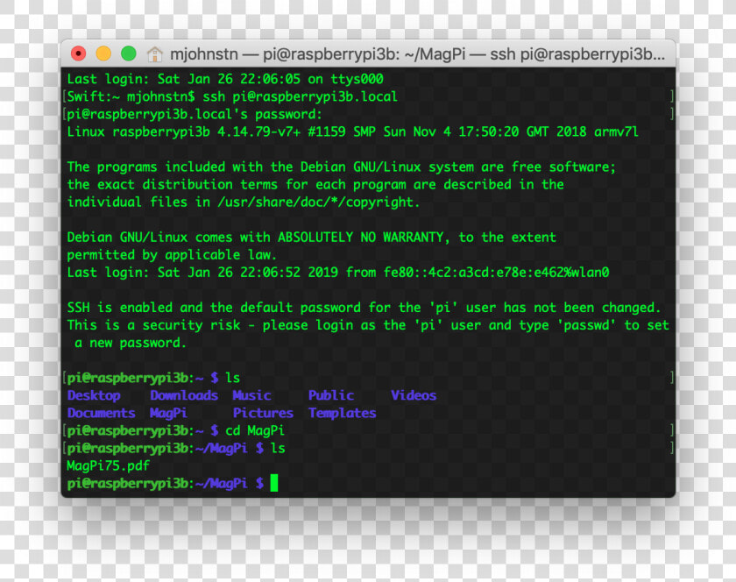Image resolution: width=736 pixels, height=582 pixels.
Task: Select the 'Downloads' folder name
Action: coord(184,395)
